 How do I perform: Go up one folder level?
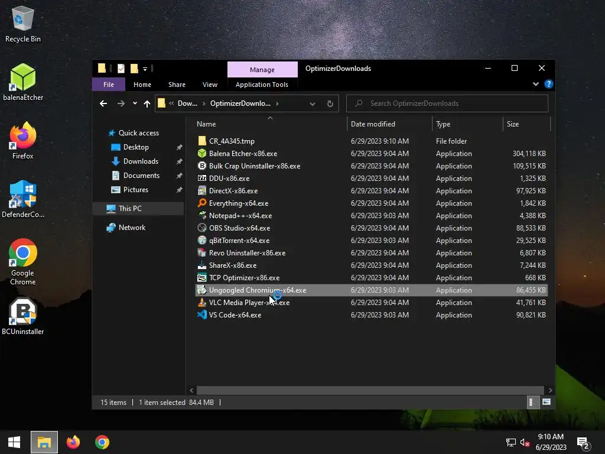[147, 103]
